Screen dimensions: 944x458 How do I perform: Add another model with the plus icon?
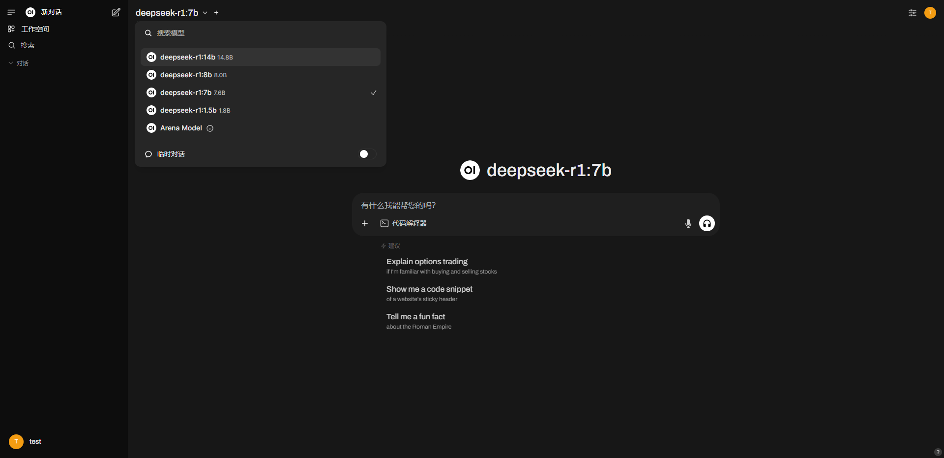point(216,13)
